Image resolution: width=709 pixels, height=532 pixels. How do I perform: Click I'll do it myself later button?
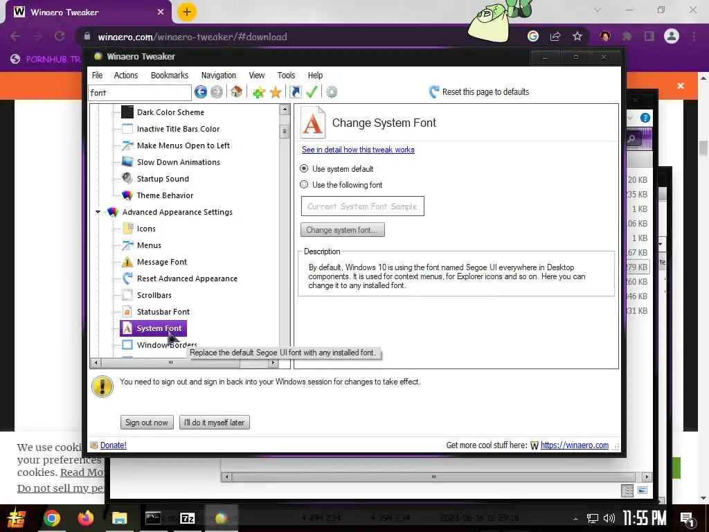point(215,423)
